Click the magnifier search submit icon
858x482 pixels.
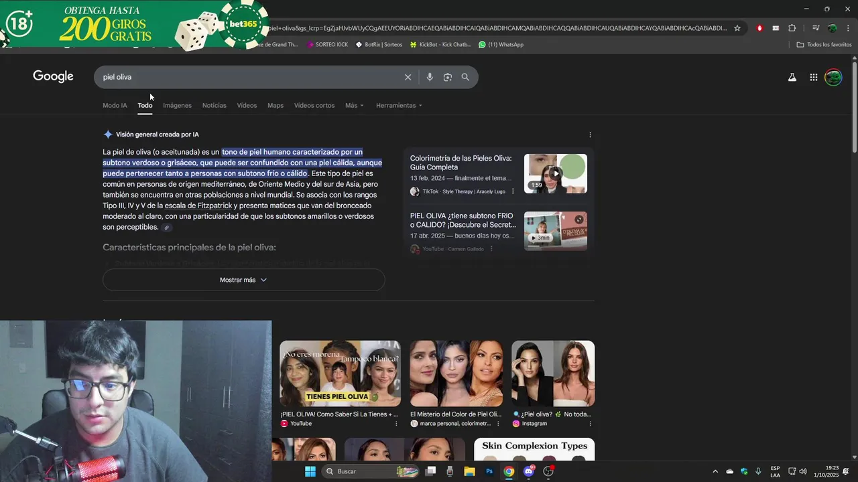465,77
